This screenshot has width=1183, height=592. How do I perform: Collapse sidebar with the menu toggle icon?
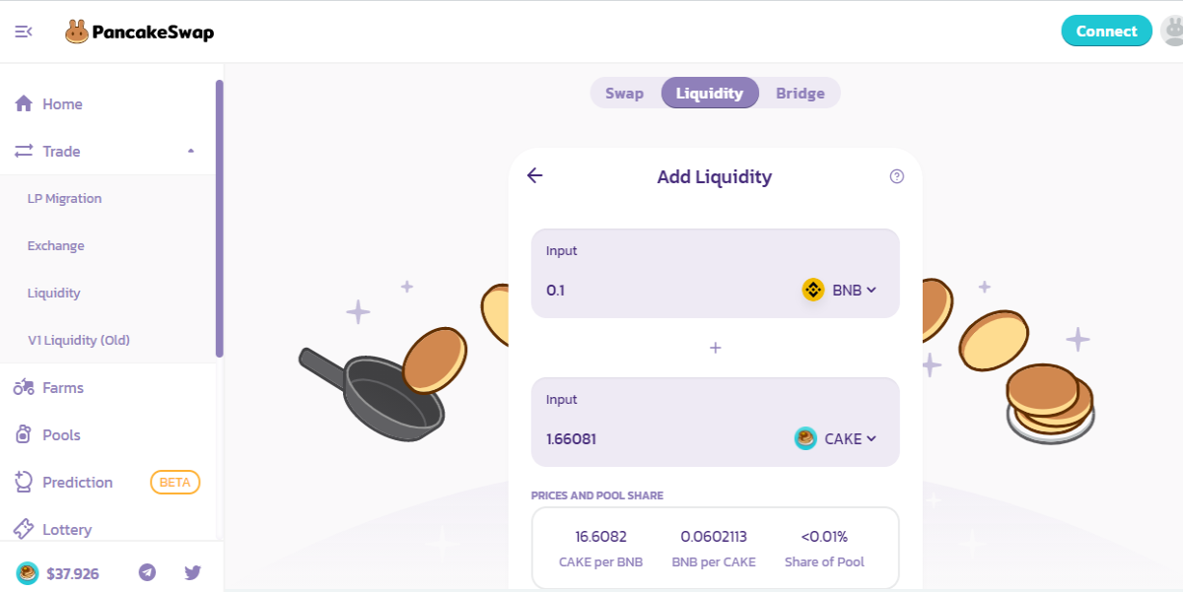coord(24,32)
